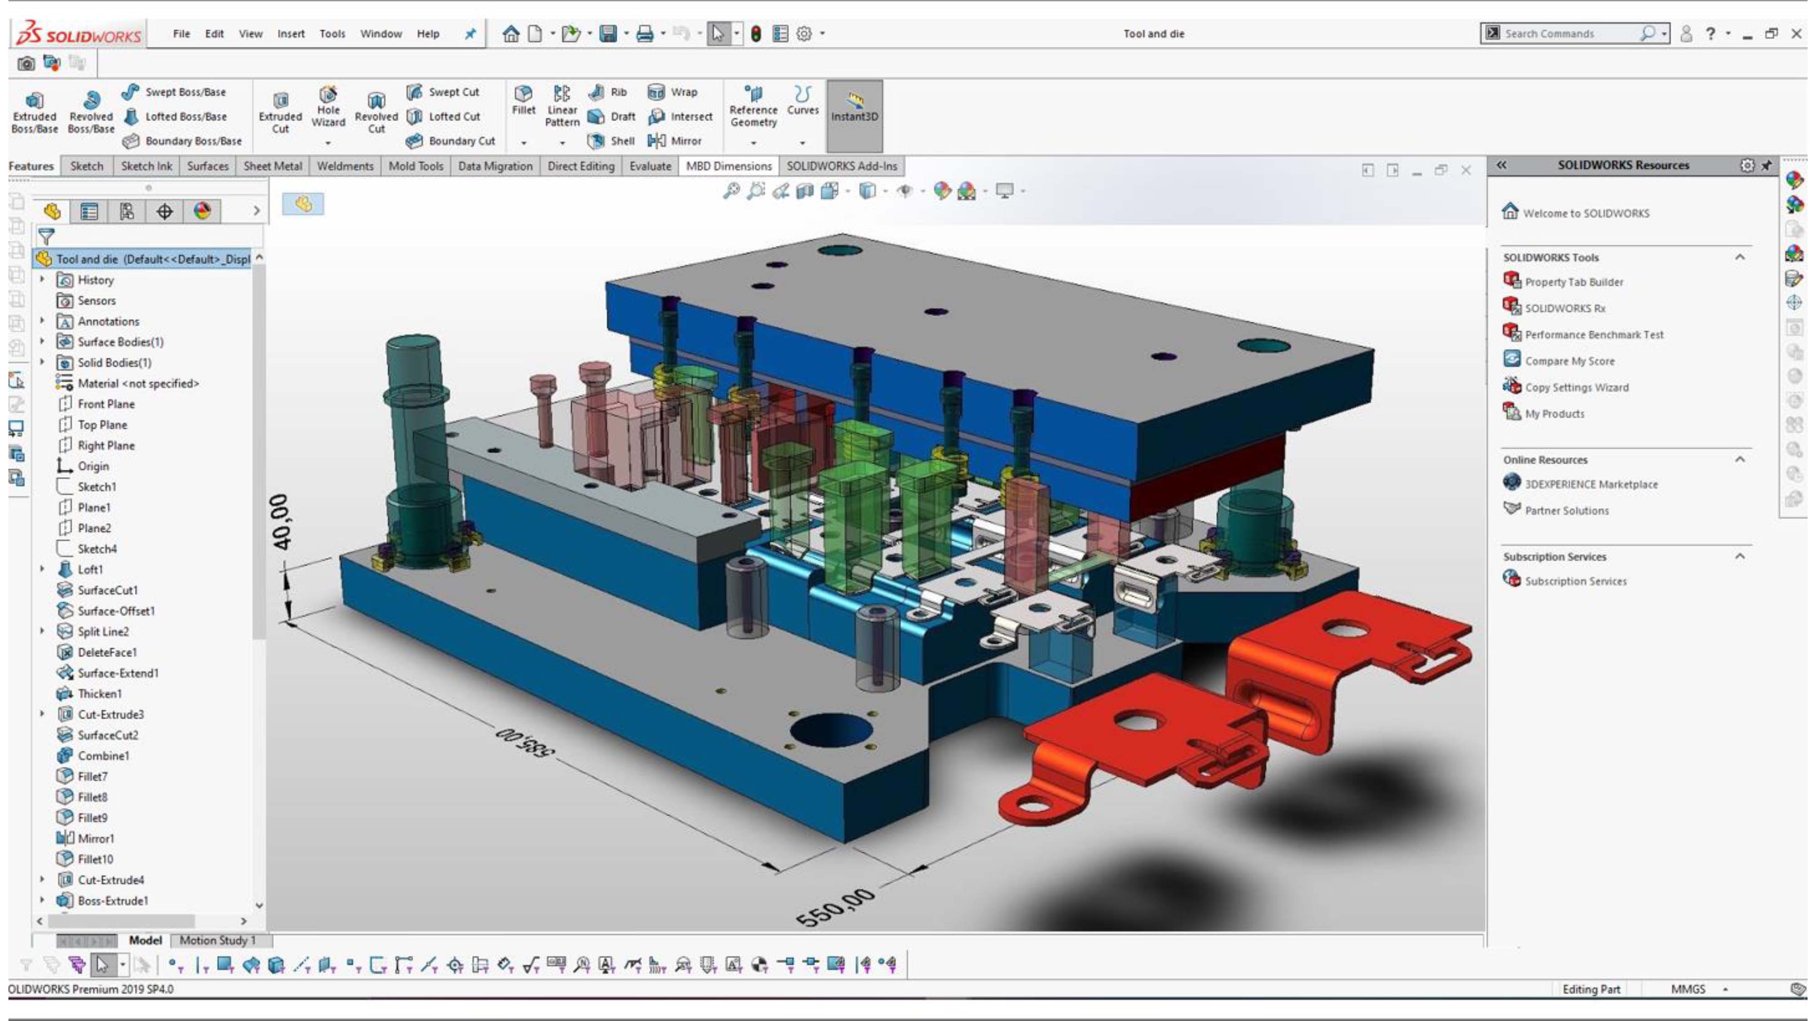Viewport: 1816px width, 1021px height.
Task: Choose the Boundary Boss/Base command
Action: [x=182, y=141]
